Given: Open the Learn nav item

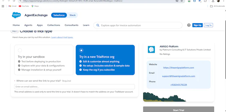Looking at the screenshot, I should click(x=86, y=25).
